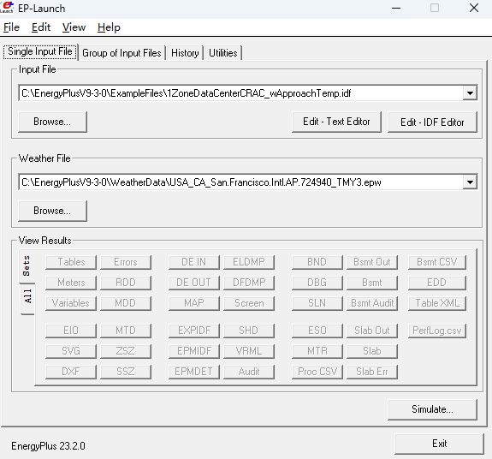Open the File menu
492x459 pixels.
tap(12, 27)
